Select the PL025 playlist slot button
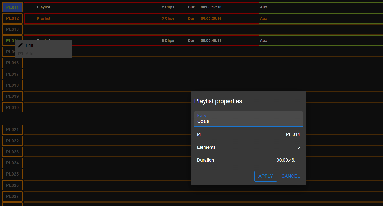Screen dimensions: 383x206 pos(12,174)
